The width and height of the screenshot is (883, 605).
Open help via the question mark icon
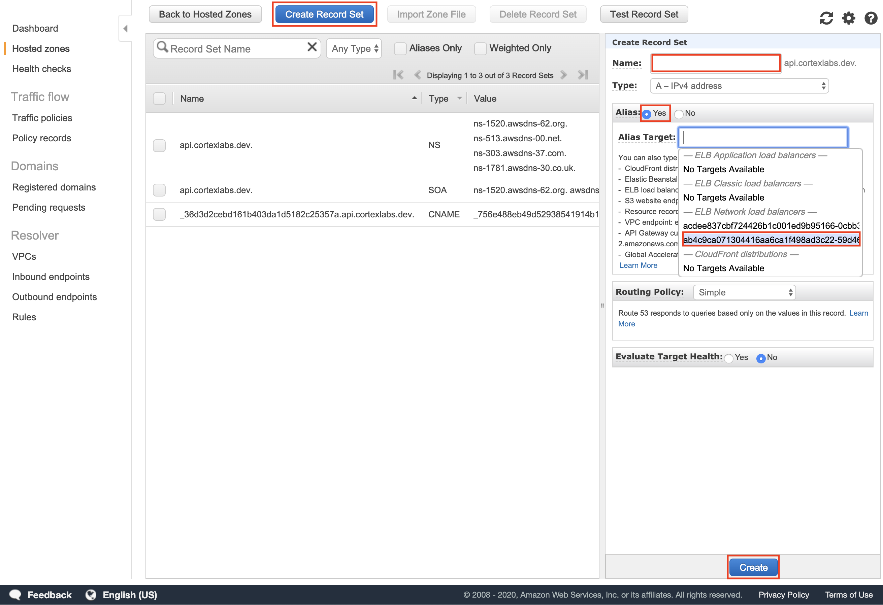click(871, 18)
